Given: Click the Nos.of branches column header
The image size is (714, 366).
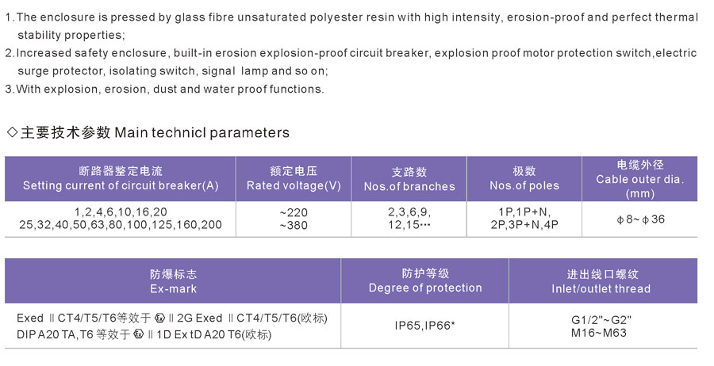Looking at the screenshot, I should [x=409, y=179].
